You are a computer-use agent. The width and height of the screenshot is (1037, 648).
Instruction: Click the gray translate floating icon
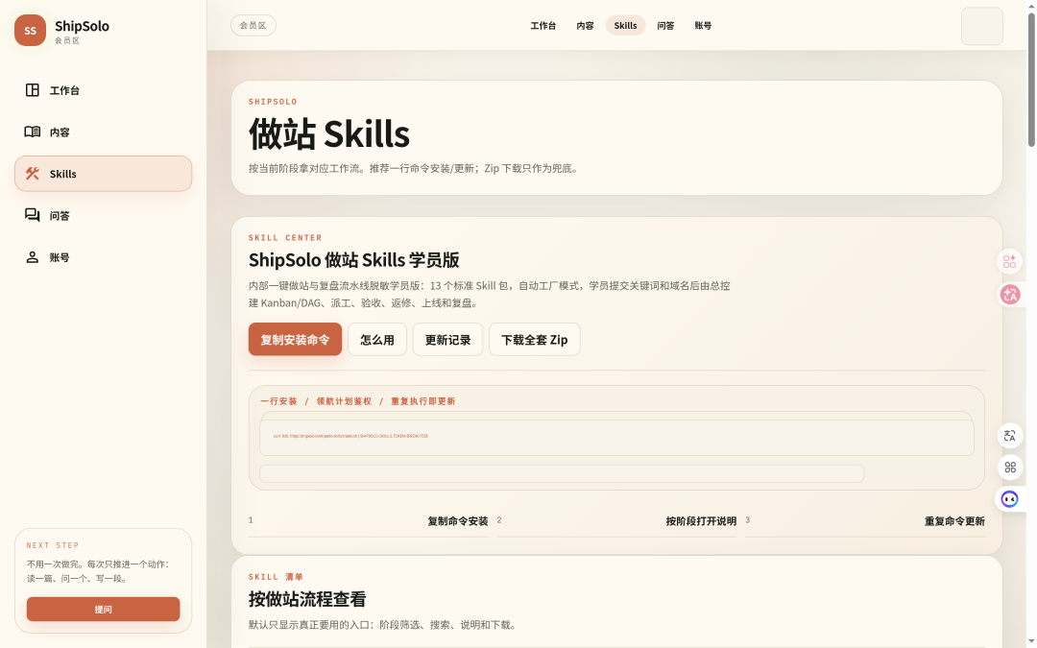pyautogui.click(x=1009, y=436)
